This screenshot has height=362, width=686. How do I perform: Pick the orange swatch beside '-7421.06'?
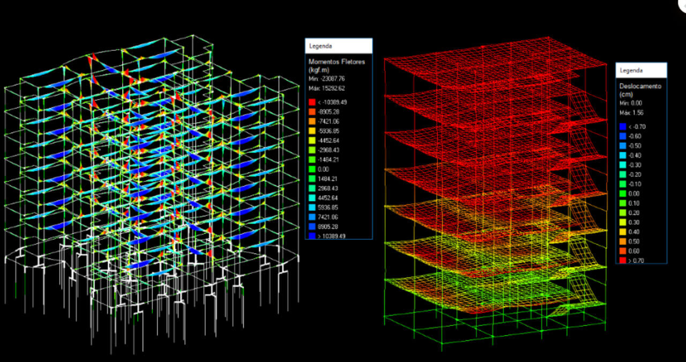(312, 121)
